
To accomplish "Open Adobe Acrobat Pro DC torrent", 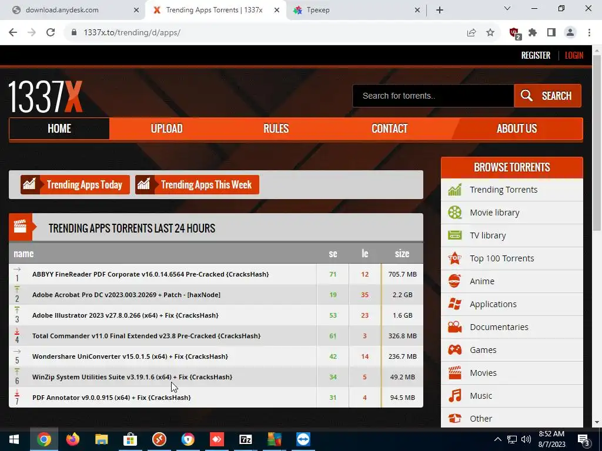I will [126, 295].
